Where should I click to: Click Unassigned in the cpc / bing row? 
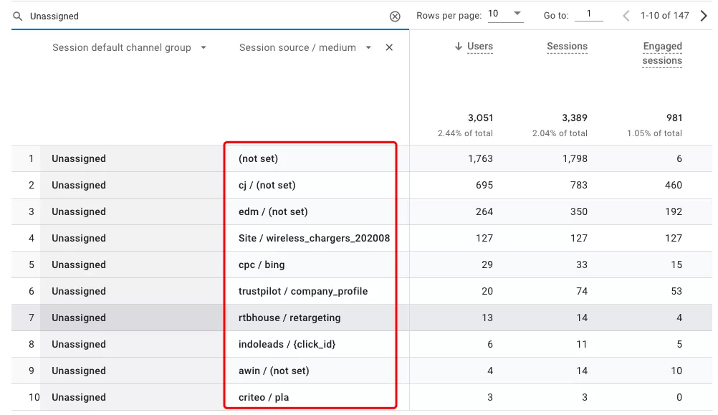click(79, 264)
